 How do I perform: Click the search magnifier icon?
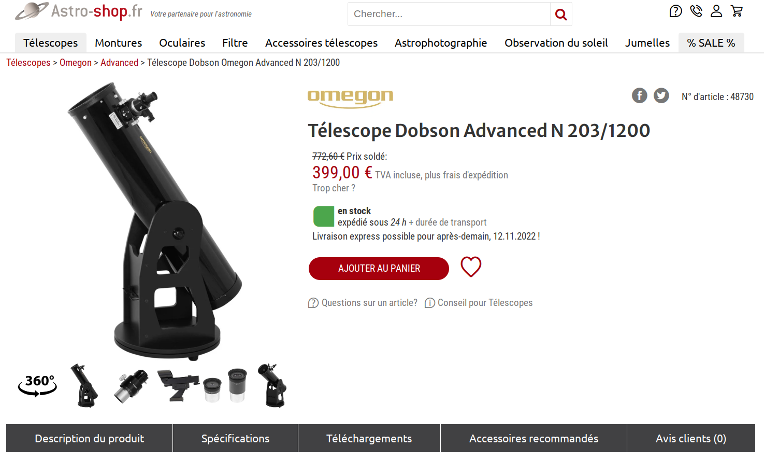[561, 14]
